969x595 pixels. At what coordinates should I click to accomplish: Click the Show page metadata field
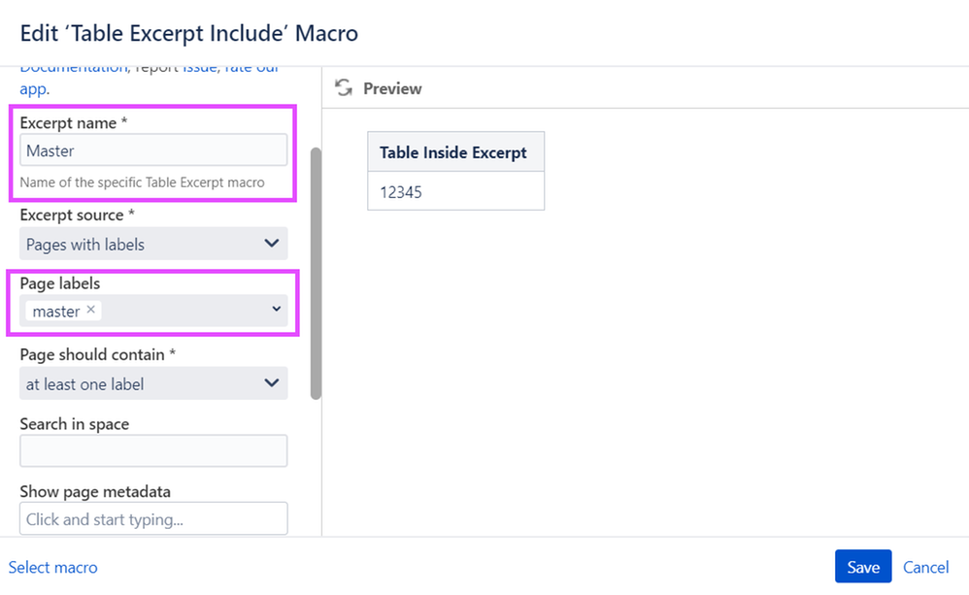click(x=153, y=518)
